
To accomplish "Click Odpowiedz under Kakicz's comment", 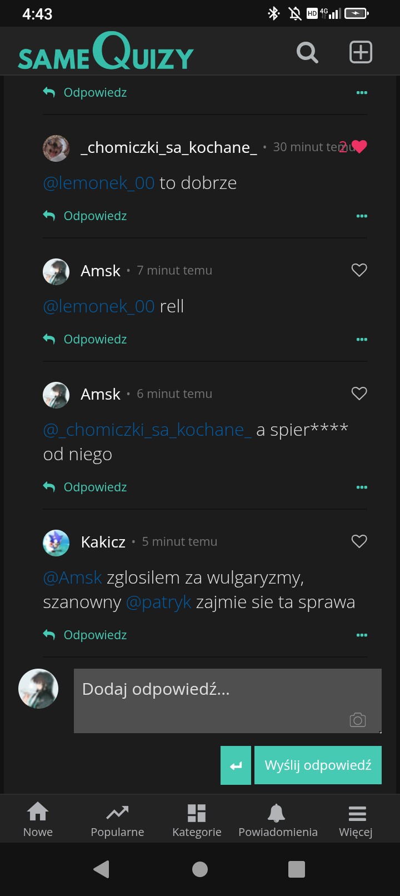I will point(94,635).
